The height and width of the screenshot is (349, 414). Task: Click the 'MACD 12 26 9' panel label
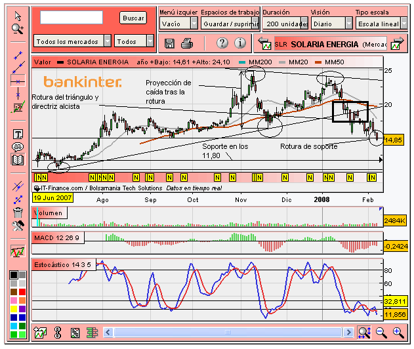pyautogui.click(x=58, y=237)
